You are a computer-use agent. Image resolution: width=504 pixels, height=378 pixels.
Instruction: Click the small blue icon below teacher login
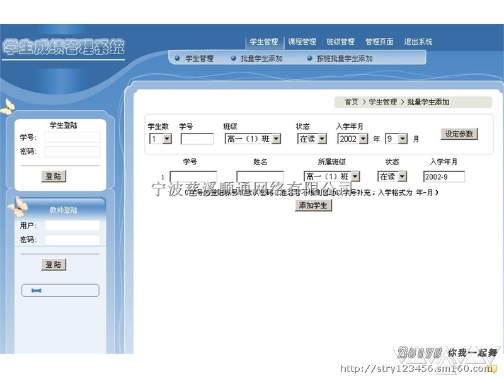pos(36,290)
